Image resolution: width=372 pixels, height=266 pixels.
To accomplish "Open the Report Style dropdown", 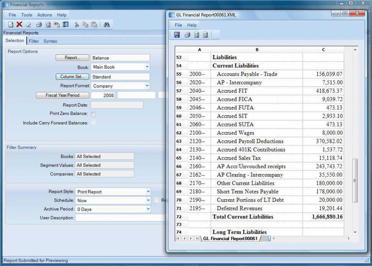I will pyautogui.click(x=148, y=192).
